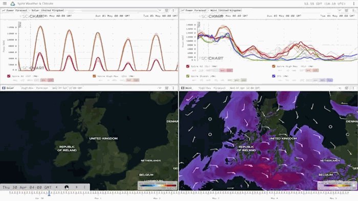Click Republic of Ireland label on solar map
The height and width of the screenshot is (201, 358).
(x=67, y=148)
